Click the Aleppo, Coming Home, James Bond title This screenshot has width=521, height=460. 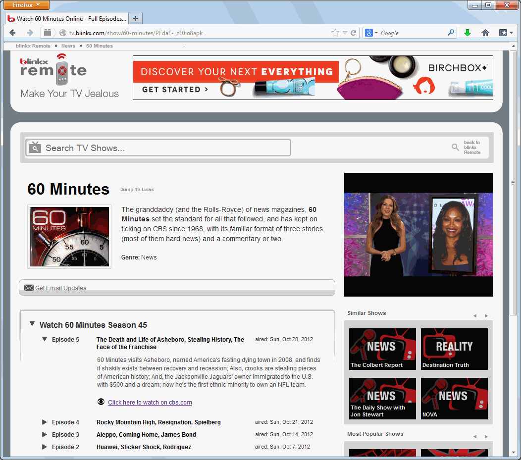146,434
